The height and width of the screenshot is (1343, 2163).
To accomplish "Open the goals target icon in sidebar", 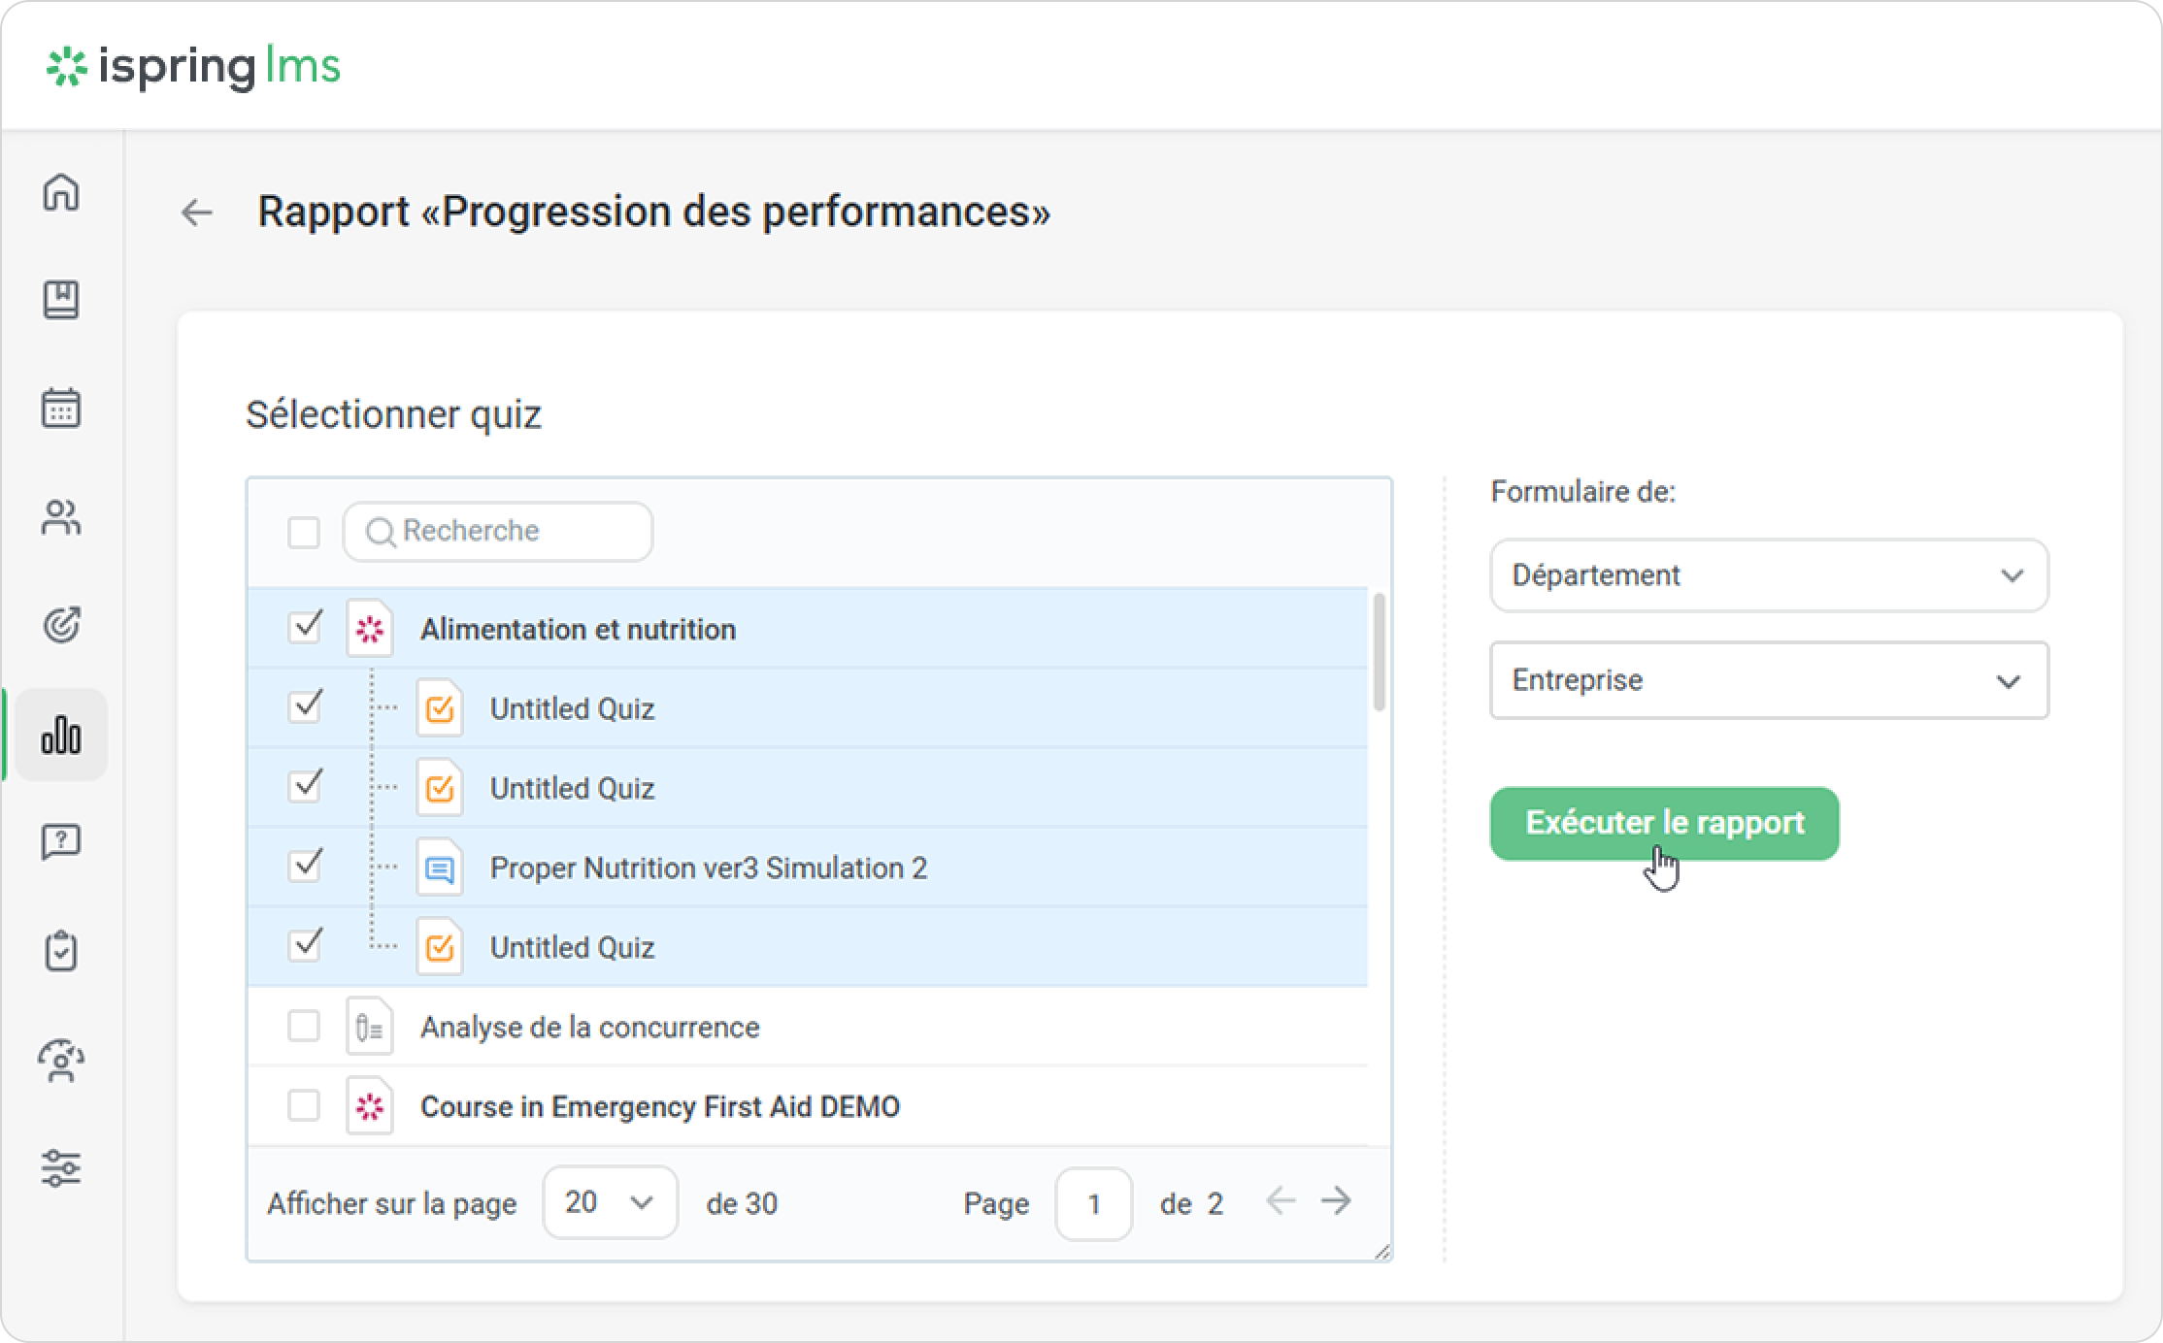I will click(61, 626).
